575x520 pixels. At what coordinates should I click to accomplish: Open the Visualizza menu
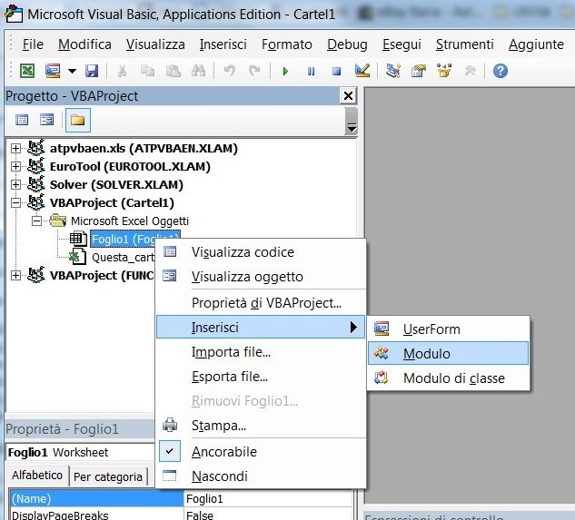155,44
